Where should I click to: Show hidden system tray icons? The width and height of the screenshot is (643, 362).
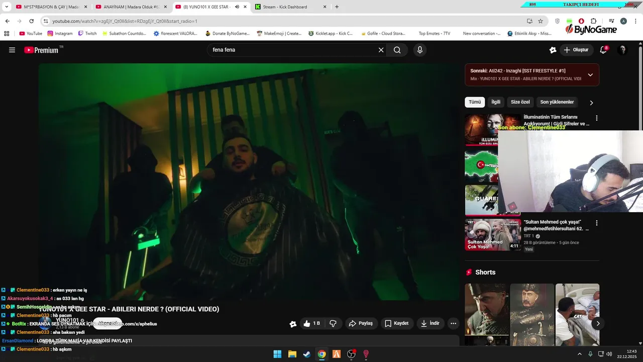(x=580, y=354)
